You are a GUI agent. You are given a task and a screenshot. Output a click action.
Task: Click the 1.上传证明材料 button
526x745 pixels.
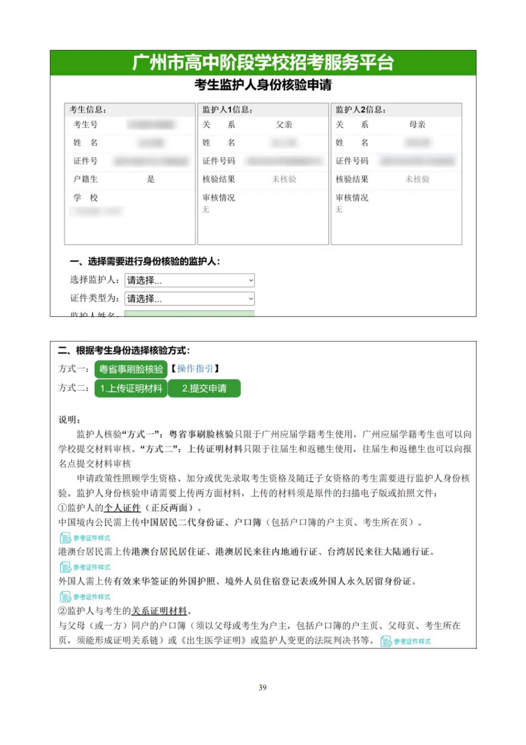coord(131,389)
